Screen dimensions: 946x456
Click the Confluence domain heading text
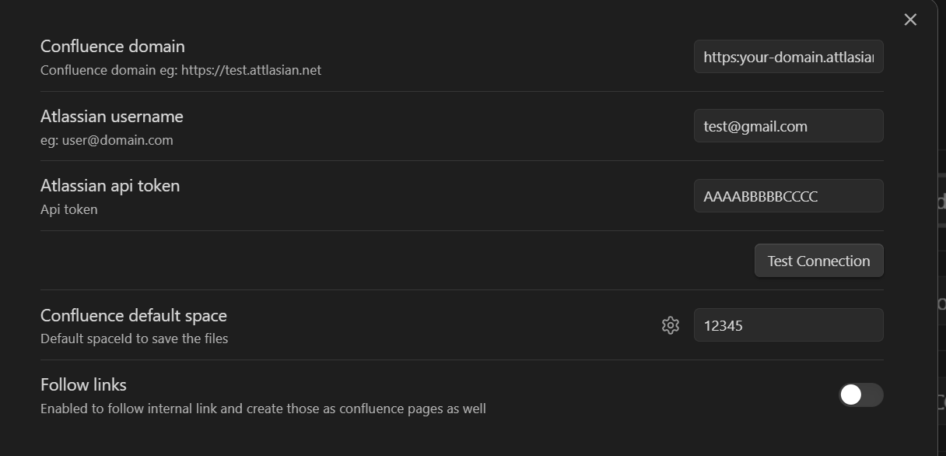point(113,47)
